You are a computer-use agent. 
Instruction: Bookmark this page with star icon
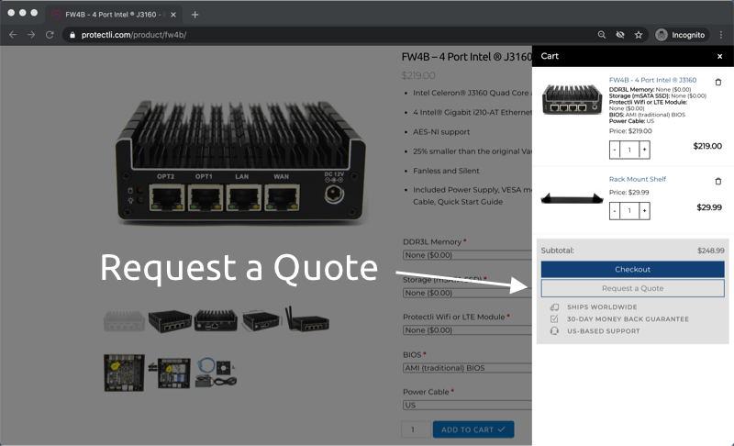(x=639, y=35)
